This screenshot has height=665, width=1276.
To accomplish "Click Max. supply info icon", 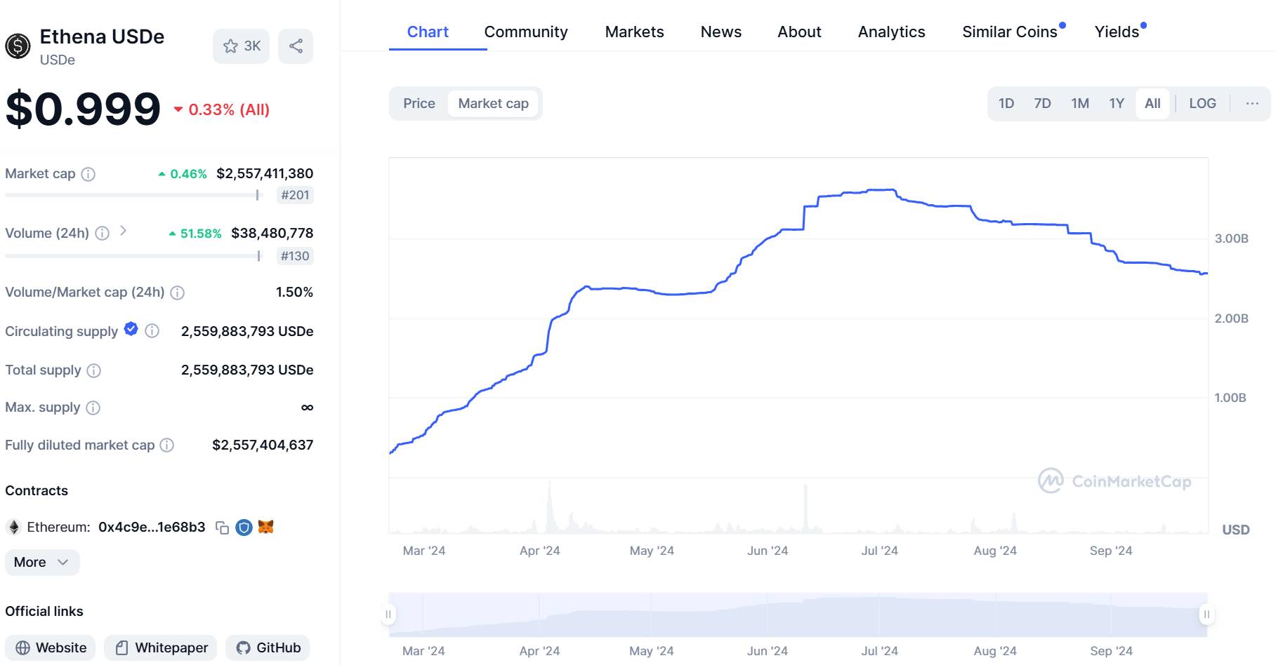I will pyautogui.click(x=93, y=408).
